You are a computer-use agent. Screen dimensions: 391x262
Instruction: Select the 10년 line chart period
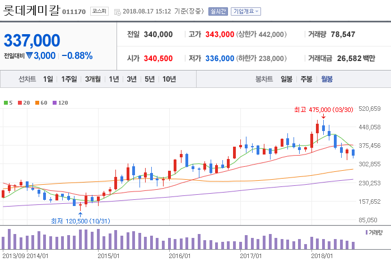click(x=169, y=79)
